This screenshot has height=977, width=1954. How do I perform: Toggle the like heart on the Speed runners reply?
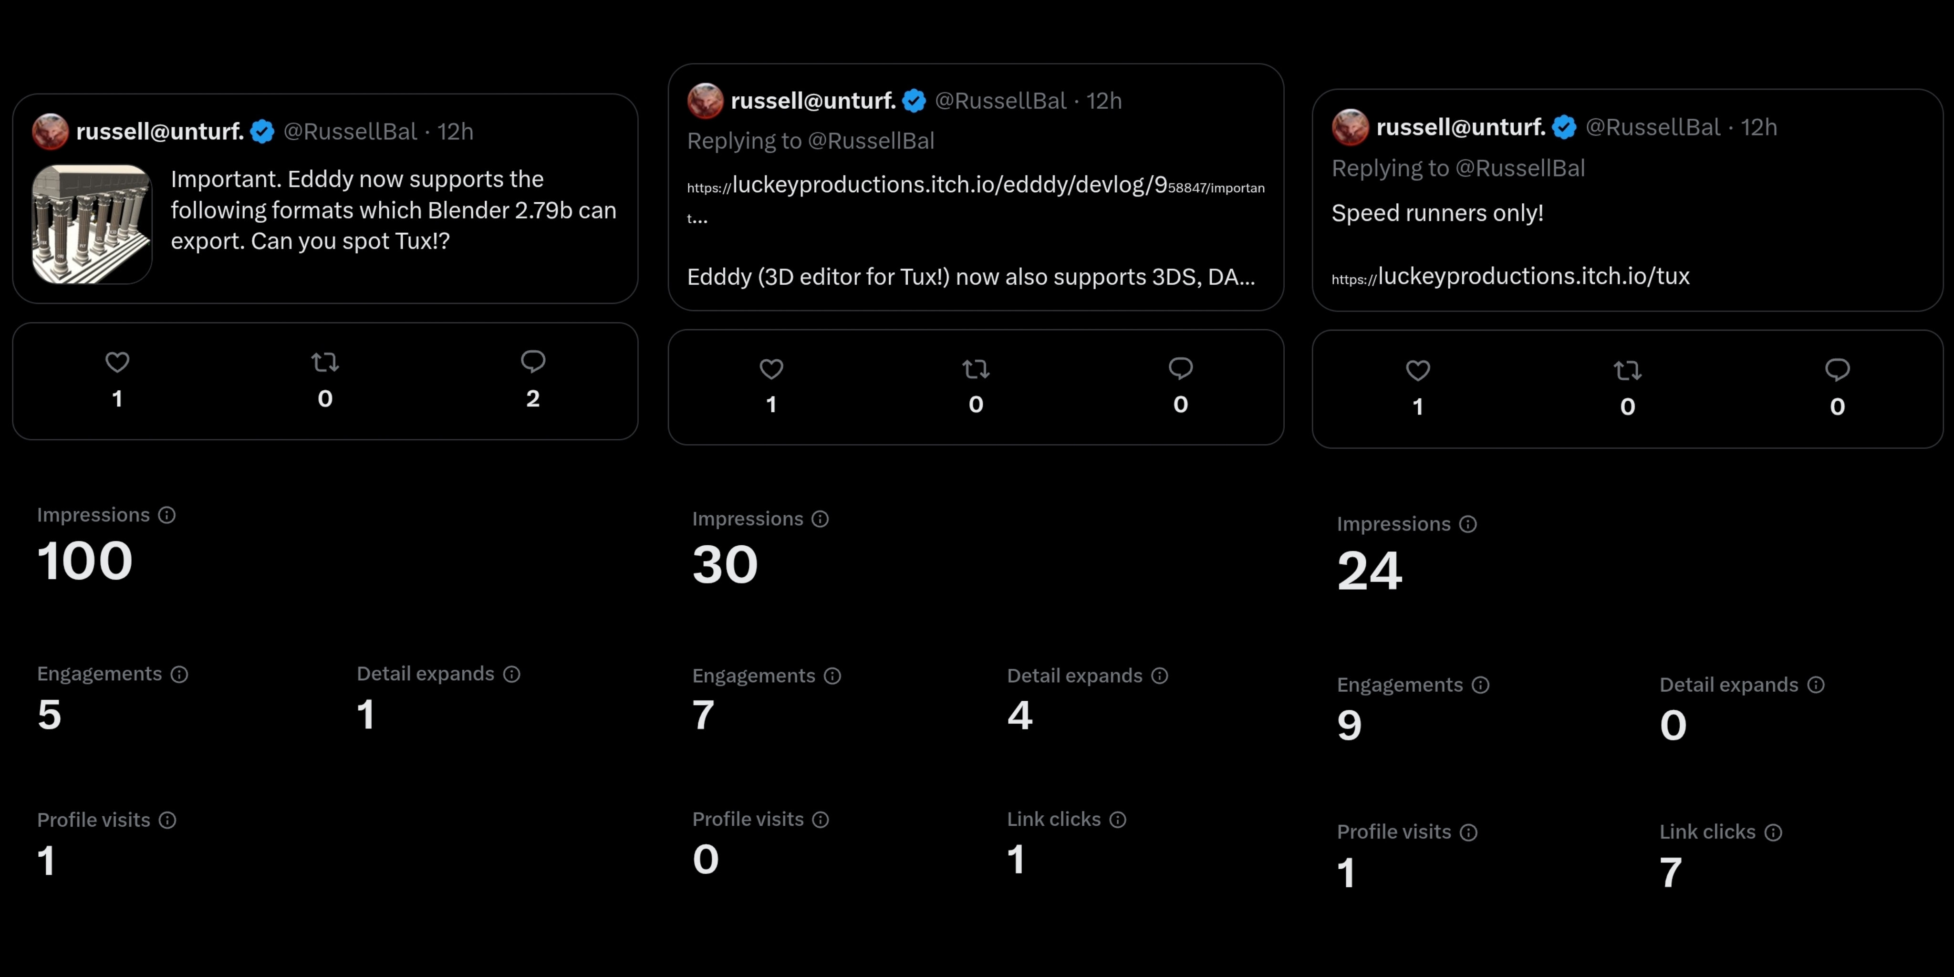tap(1417, 371)
